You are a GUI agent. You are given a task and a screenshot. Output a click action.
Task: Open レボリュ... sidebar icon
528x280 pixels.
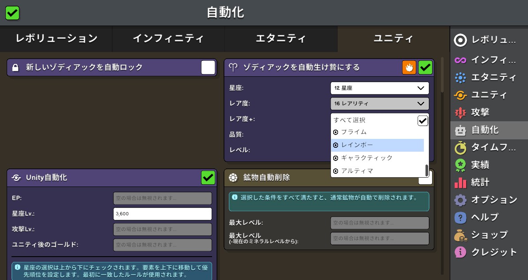pyautogui.click(x=460, y=40)
